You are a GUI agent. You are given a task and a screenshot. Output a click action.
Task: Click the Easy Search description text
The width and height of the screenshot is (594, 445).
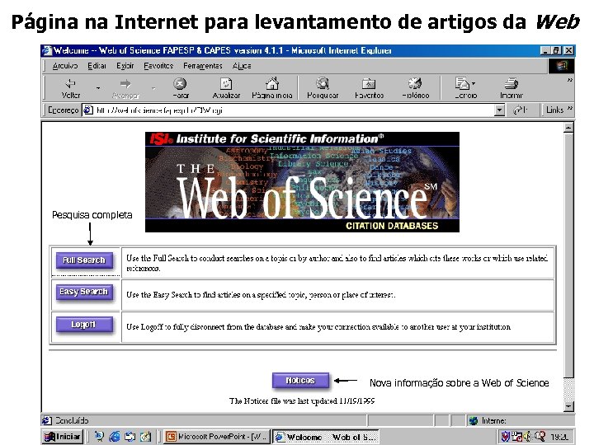click(x=261, y=295)
